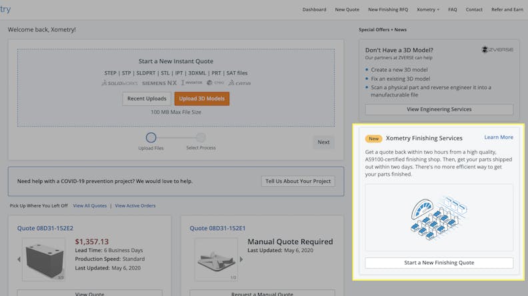This screenshot has height=296, width=528.
Task: Click Contact in top navigation
Action: pos(474,9)
